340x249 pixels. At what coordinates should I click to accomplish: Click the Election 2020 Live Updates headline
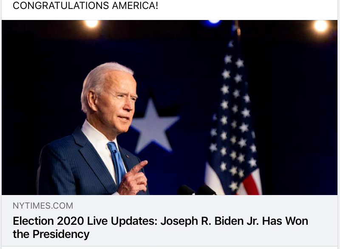[x=161, y=228]
